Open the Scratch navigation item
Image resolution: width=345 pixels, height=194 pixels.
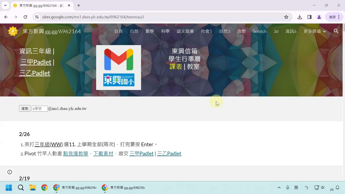(260, 31)
